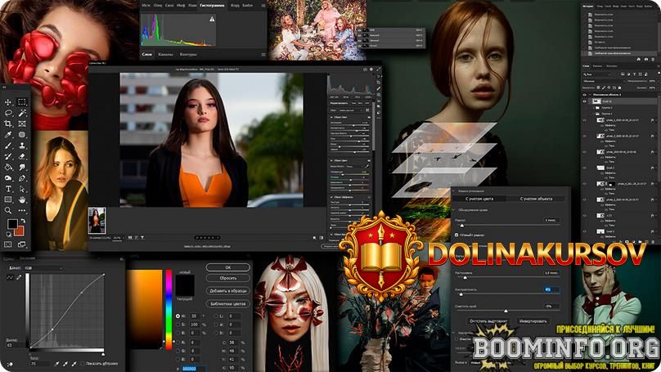The width and height of the screenshot is (661, 372).
Task: Select the Crop tool
Action: [8, 123]
